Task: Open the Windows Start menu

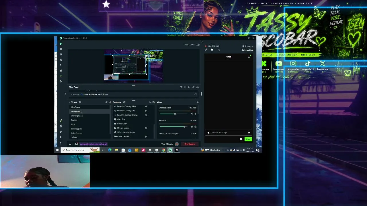Action: (x=57, y=150)
